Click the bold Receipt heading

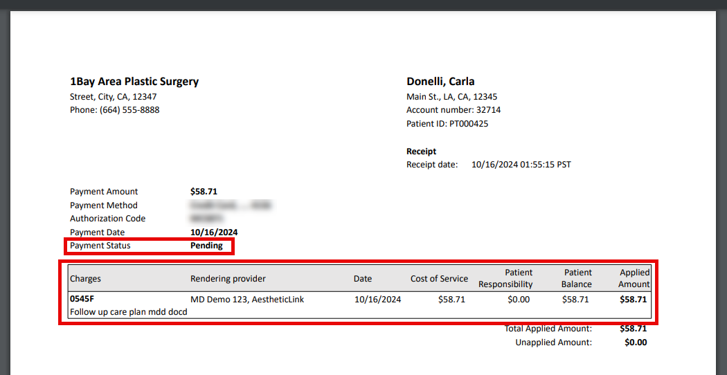pyautogui.click(x=422, y=152)
